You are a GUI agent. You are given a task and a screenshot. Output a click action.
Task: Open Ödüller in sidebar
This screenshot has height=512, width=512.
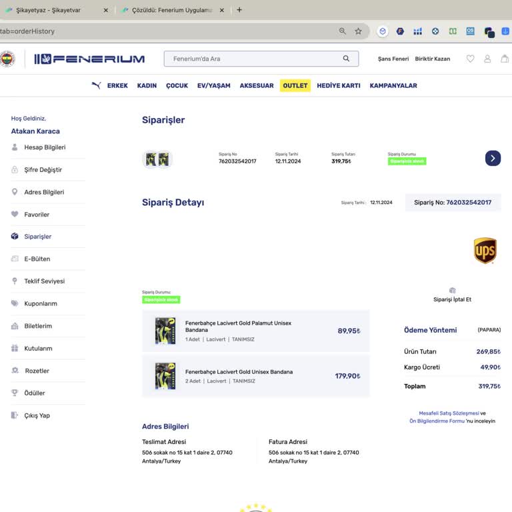(35, 393)
